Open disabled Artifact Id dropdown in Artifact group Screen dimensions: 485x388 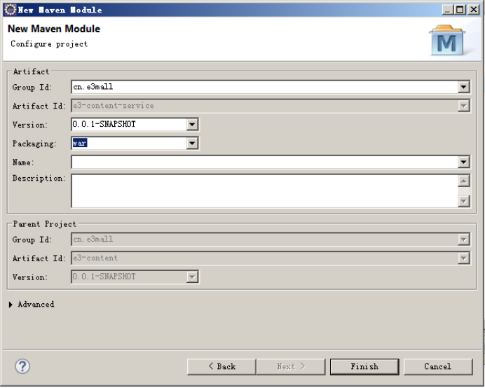[463, 106]
